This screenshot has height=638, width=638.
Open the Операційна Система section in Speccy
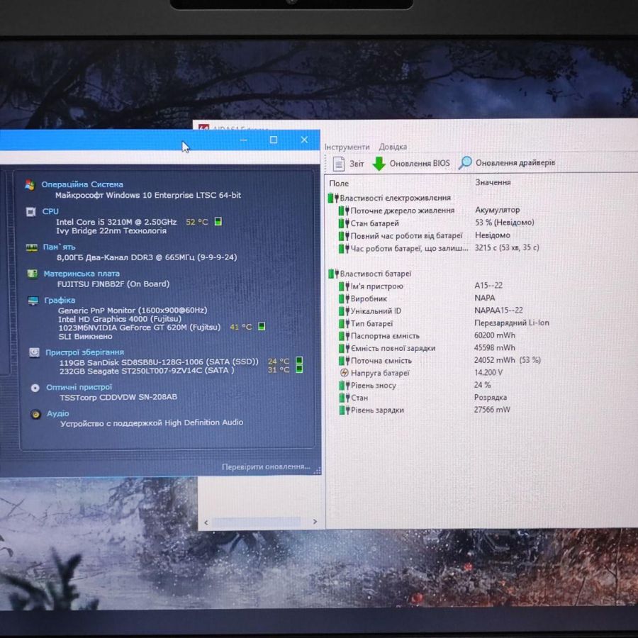82,184
